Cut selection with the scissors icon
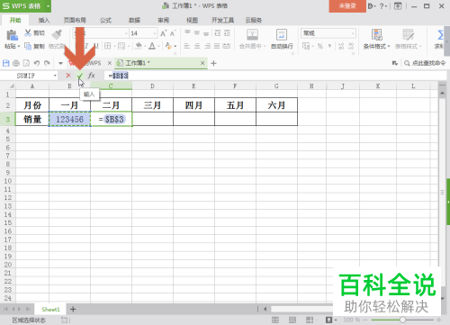This screenshot has width=450, height=325. tap(28, 32)
